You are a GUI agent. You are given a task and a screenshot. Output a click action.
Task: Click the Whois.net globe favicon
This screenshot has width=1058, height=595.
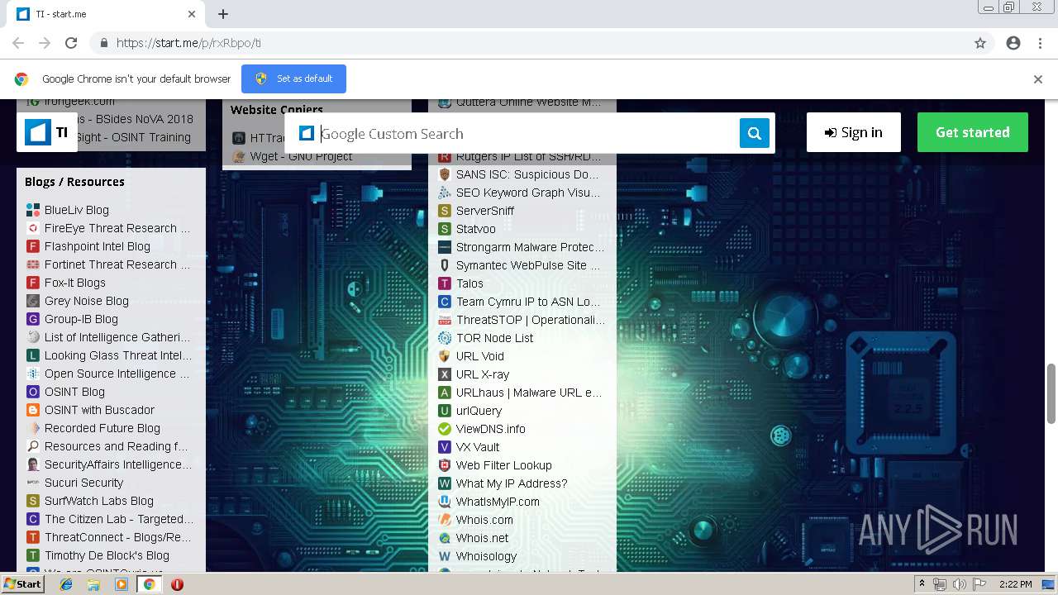click(x=445, y=538)
